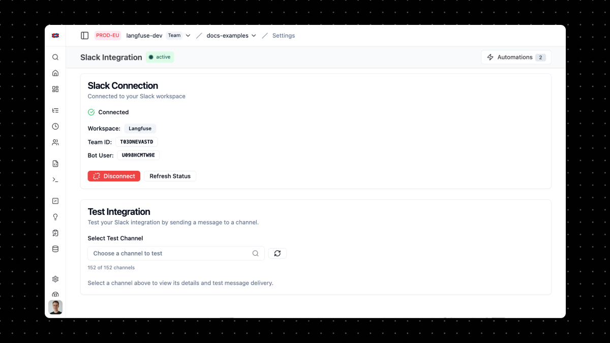Toggle the Connected status check icon

click(x=91, y=112)
